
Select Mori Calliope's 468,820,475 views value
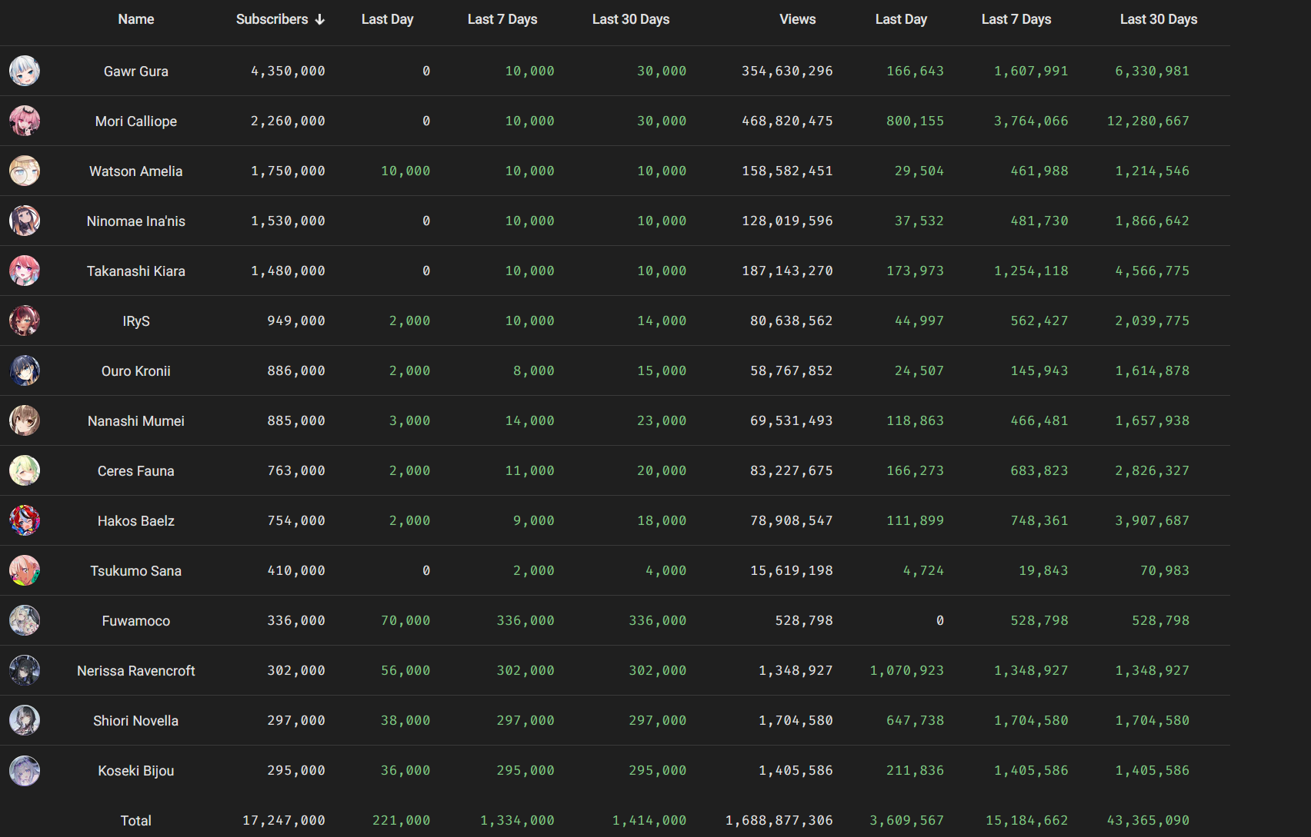(787, 121)
